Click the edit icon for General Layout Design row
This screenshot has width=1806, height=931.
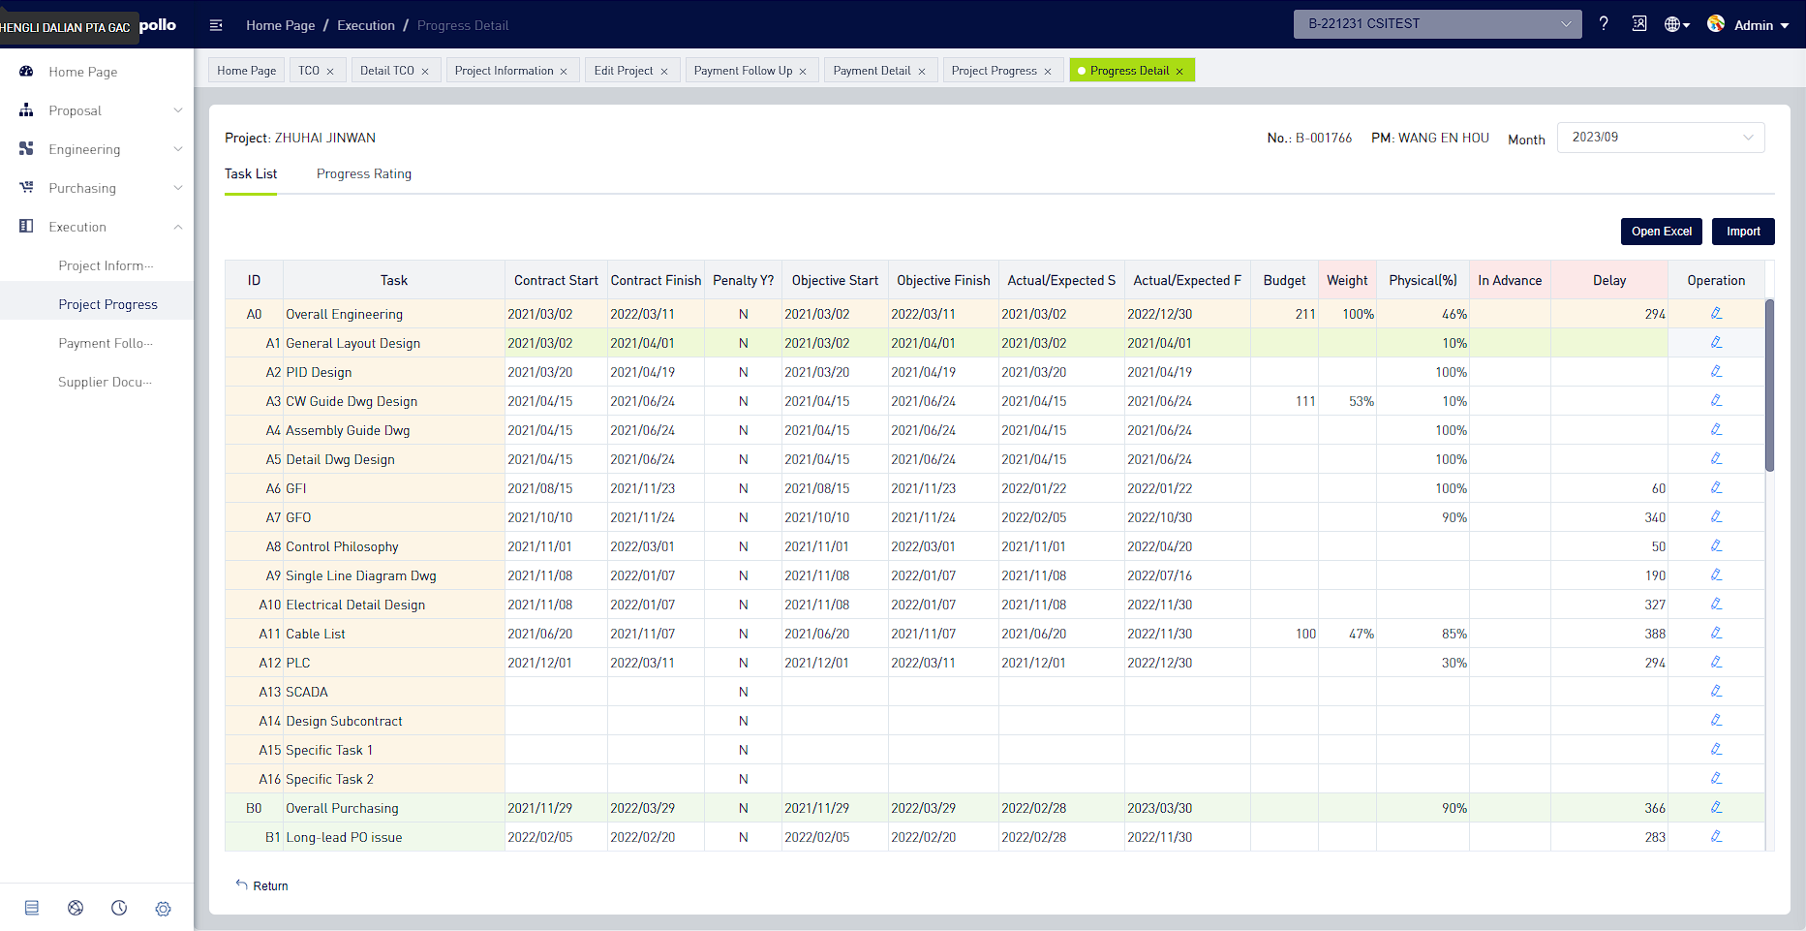pos(1716,343)
